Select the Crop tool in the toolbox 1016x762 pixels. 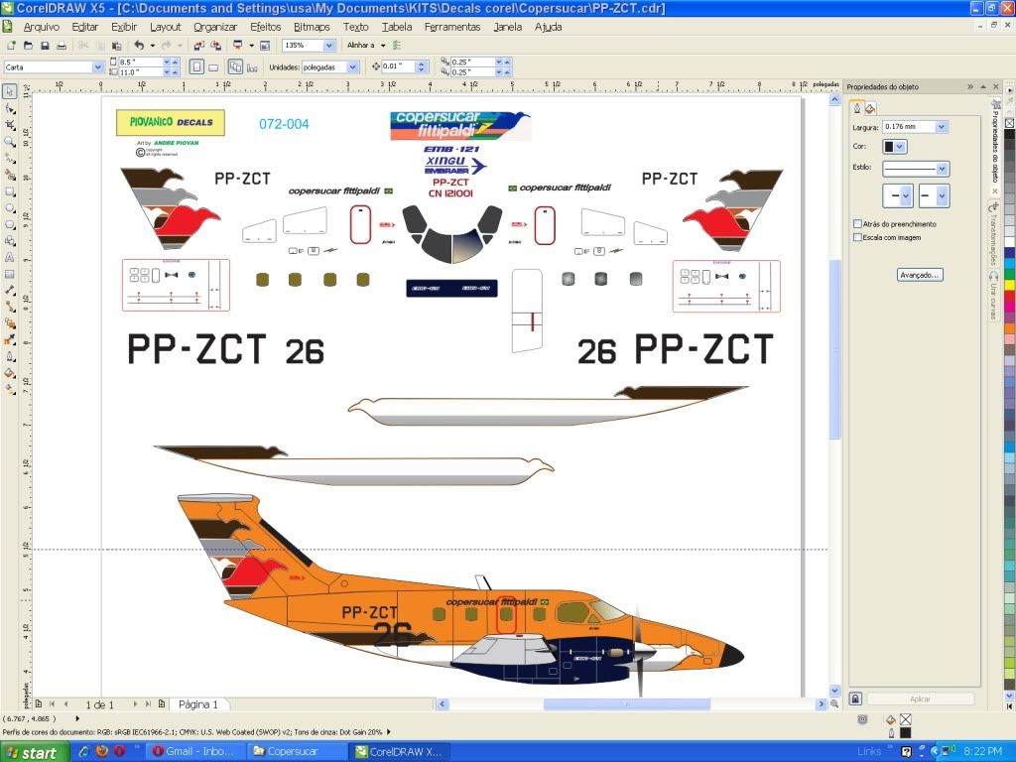[x=10, y=125]
